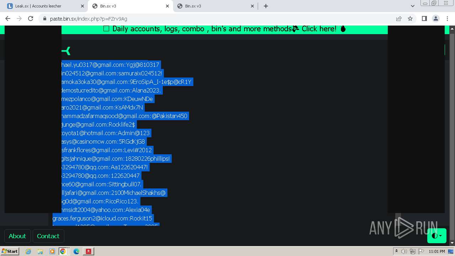Viewport: 455px width, 256px height.
Task: Launch Internet Explorer from taskbar
Action: (x=28, y=251)
